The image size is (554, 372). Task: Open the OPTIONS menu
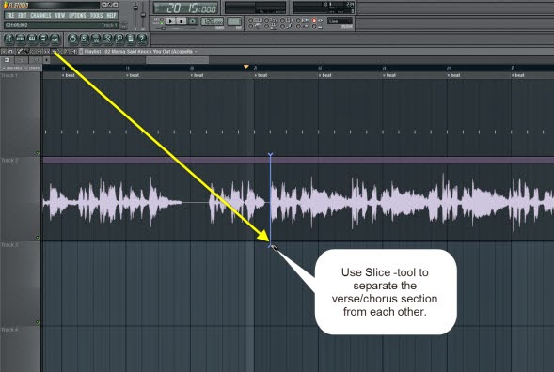click(x=77, y=16)
